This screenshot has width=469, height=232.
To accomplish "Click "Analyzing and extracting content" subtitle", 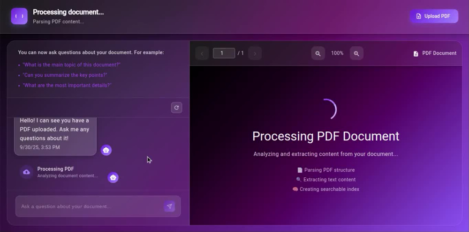I will [326, 154].
